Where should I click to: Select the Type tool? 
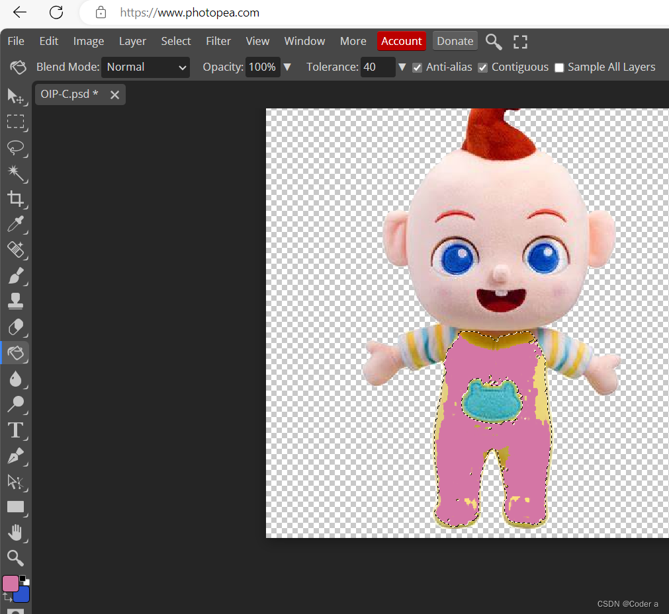16,430
